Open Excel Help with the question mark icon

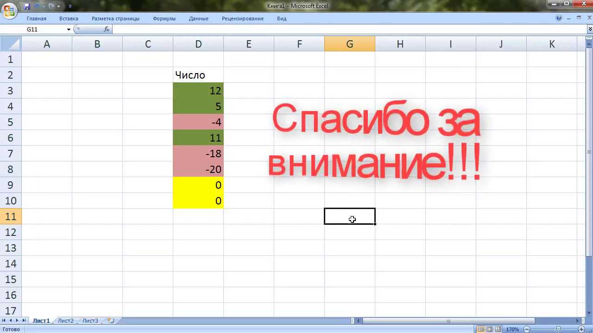tap(559, 18)
